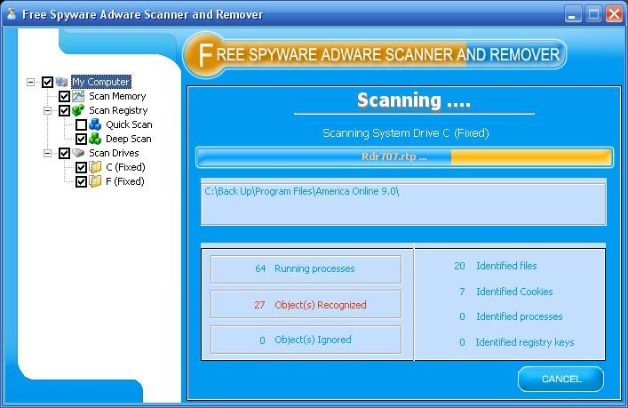Click the Deep Scan green cubes icon
This screenshot has width=628, height=408.
(x=95, y=139)
